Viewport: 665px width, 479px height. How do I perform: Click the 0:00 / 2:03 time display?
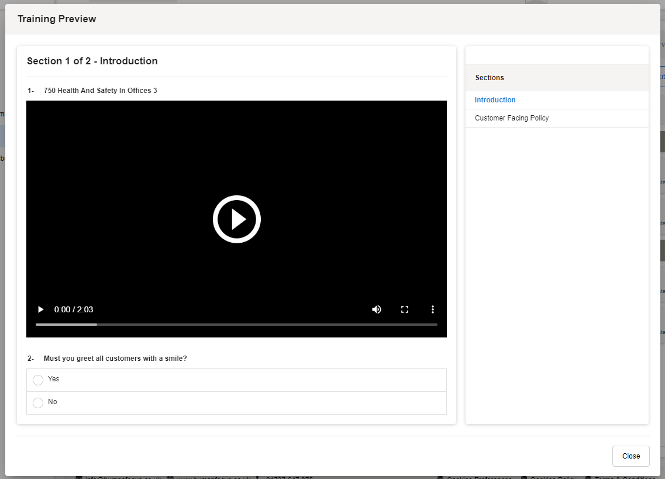click(x=74, y=309)
